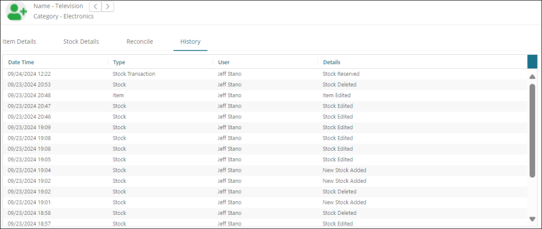The width and height of the screenshot is (542, 229).
Task: Sort by the User column header
Action: click(224, 62)
